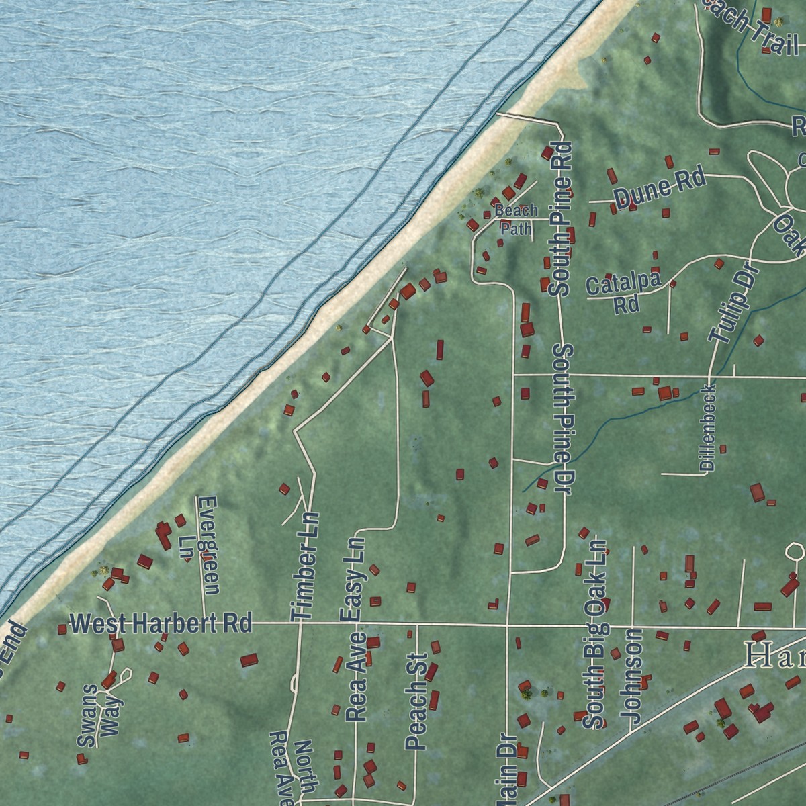
Task: Click the Beach Path label
Action: point(516,220)
